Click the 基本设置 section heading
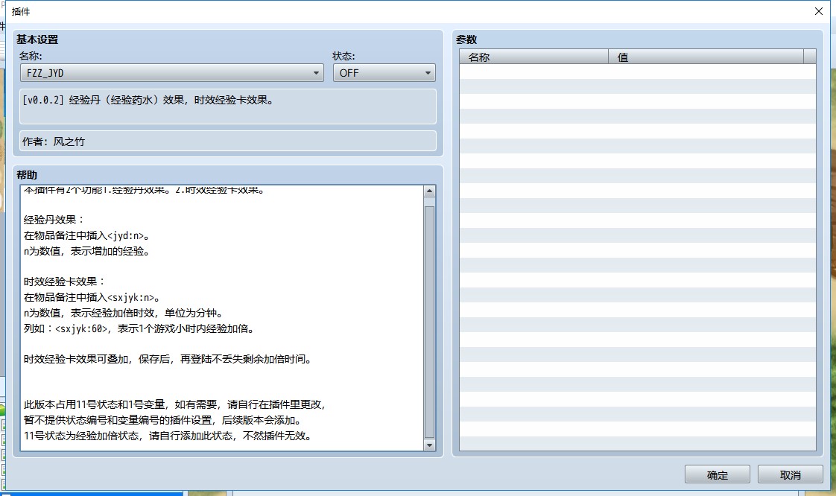 [37, 39]
